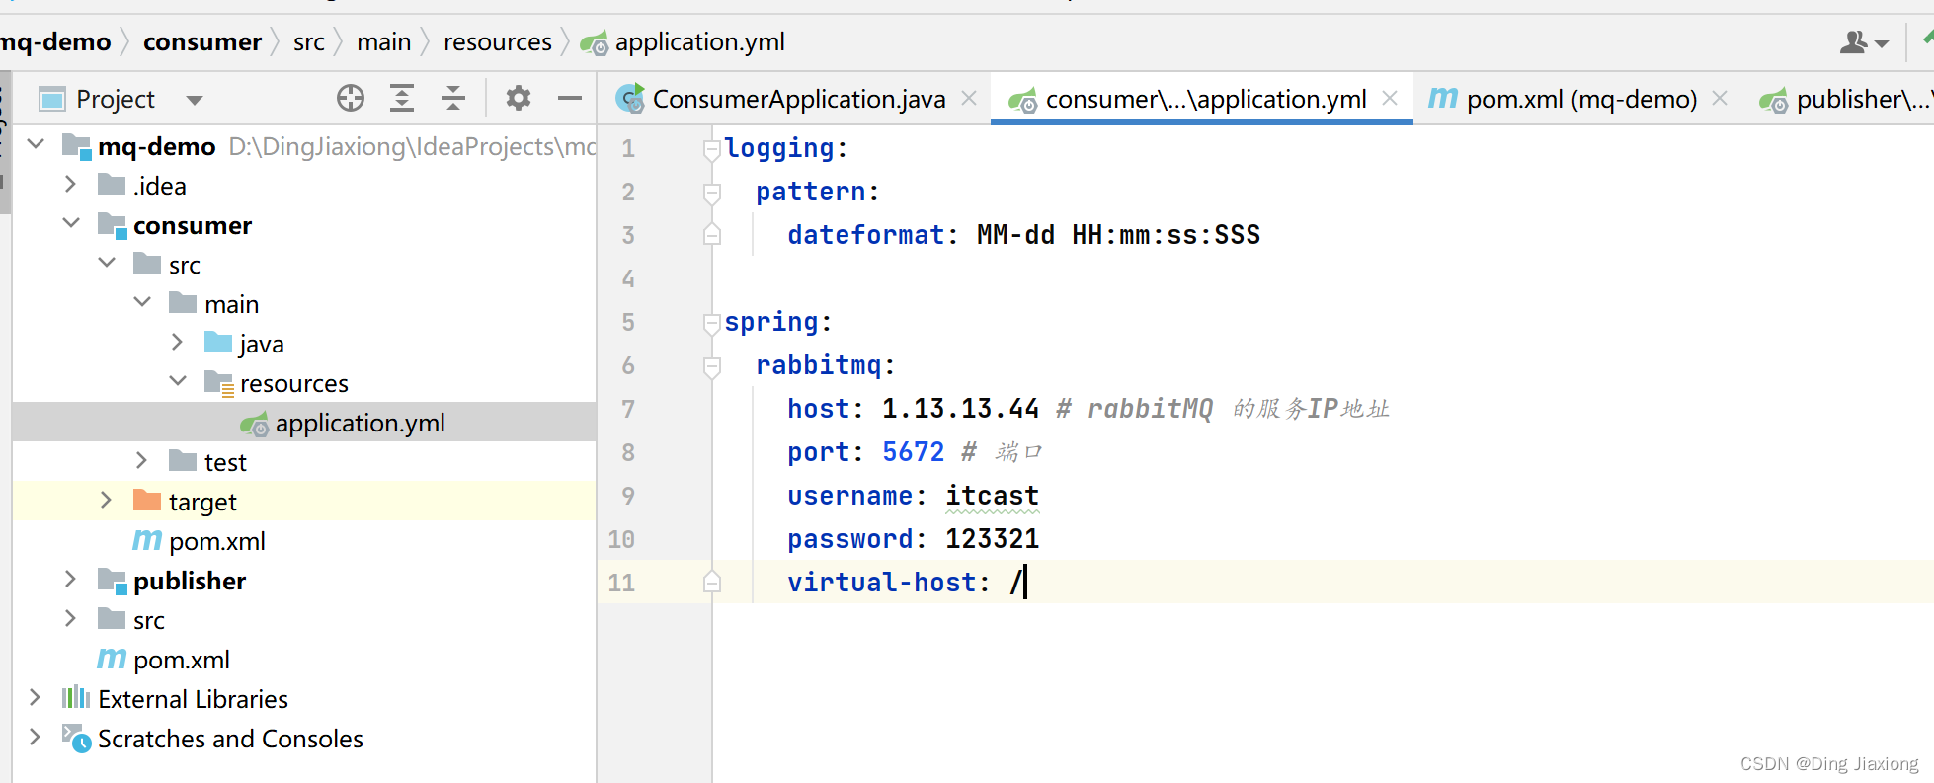Viewport: 1934px width, 783px height.
Task: Click consumer in the breadcrumb bar
Action: [x=202, y=42]
